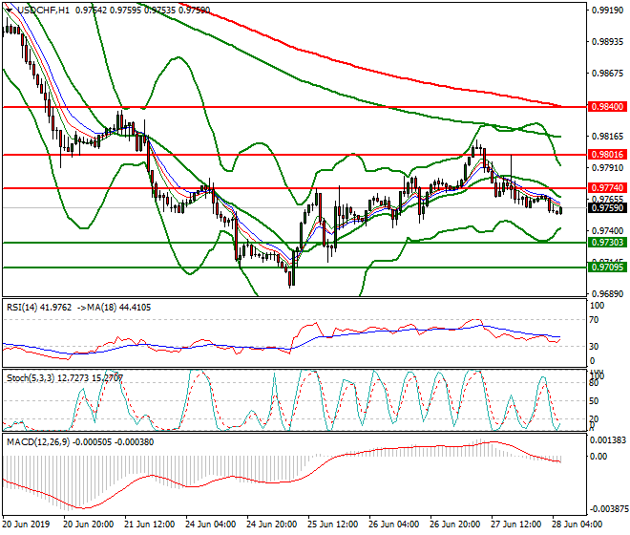Click the 0.97740 red level price label
This screenshot has height=535, width=630.
point(607,188)
